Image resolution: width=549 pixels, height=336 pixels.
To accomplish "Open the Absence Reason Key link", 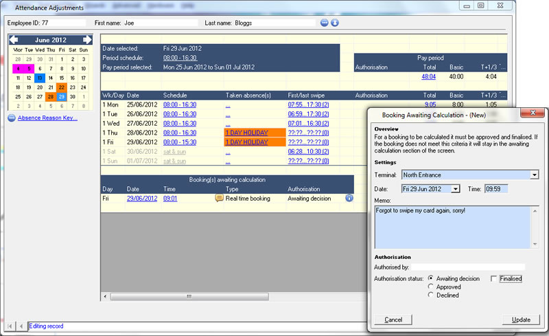I will pos(47,117).
